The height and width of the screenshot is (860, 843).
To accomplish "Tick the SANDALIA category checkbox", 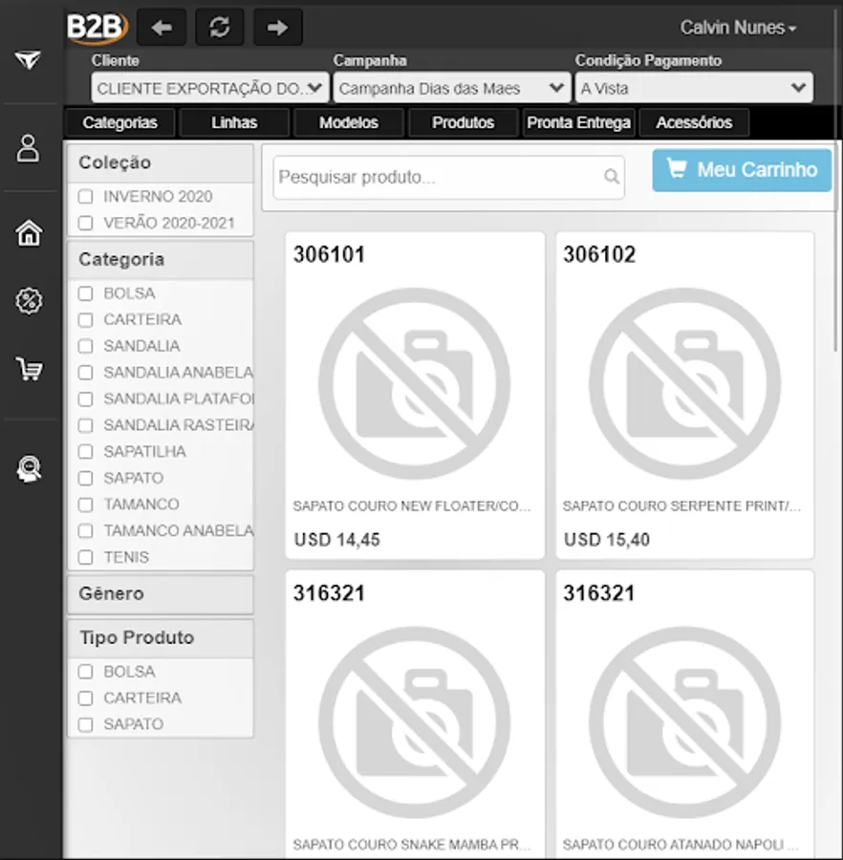I will 86,346.
